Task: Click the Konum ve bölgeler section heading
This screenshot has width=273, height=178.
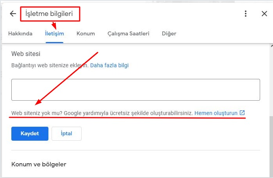Action: coord(39,164)
